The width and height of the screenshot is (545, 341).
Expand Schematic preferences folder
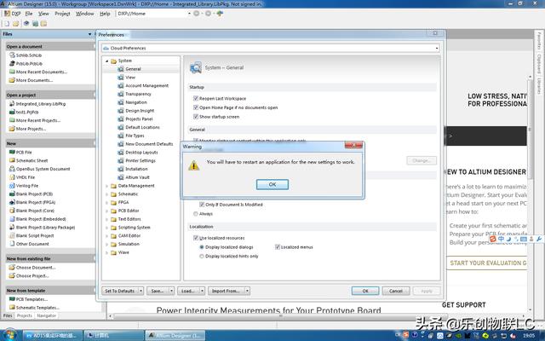point(107,194)
